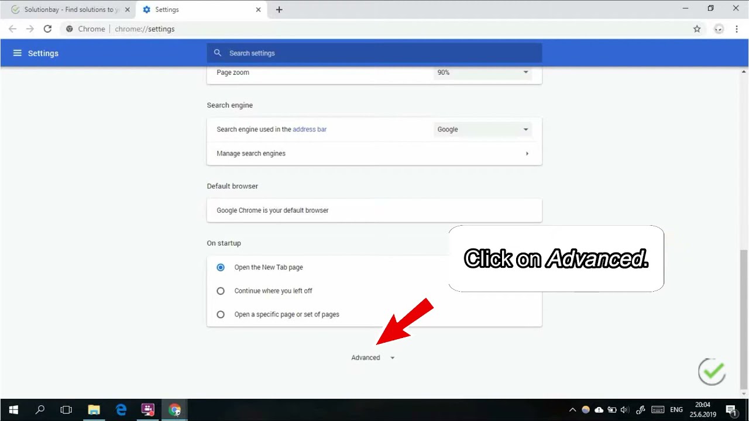Click the Search engine section heading
The width and height of the screenshot is (749, 421).
pos(230,105)
